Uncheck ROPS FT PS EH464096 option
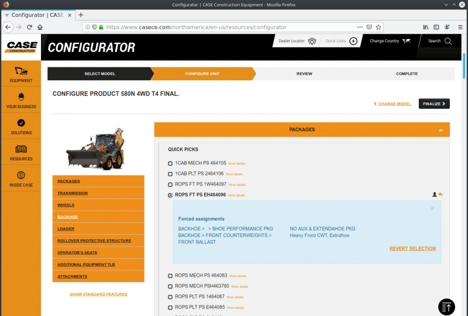The image size is (468, 316). (x=170, y=195)
